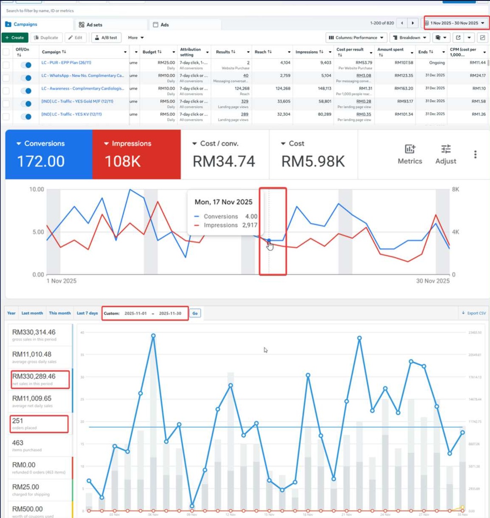This screenshot has width=490, height=518.
Task: Open export options dropdown arrow
Action: (469, 38)
